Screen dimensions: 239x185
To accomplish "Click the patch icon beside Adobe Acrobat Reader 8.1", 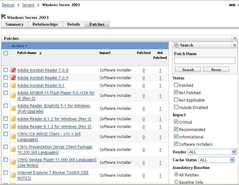I will click(13, 85).
